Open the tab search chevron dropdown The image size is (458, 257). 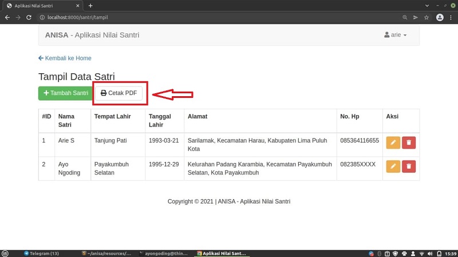(x=427, y=6)
